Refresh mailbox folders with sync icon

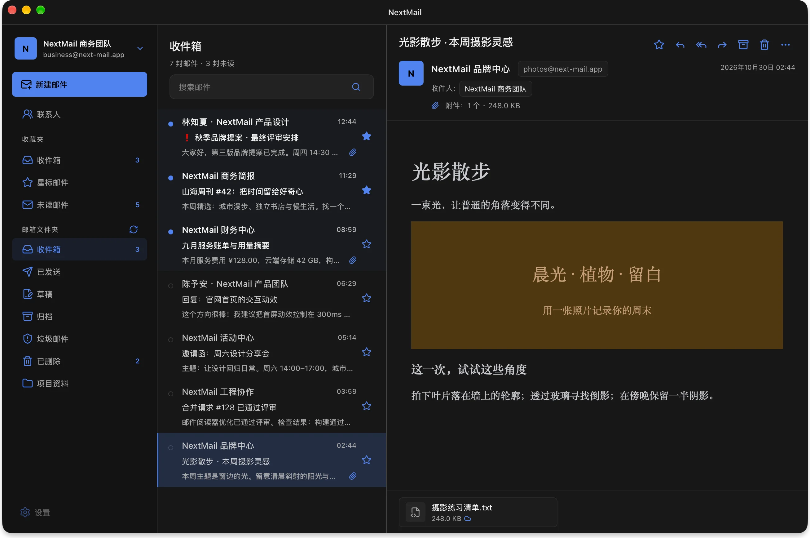point(133,229)
